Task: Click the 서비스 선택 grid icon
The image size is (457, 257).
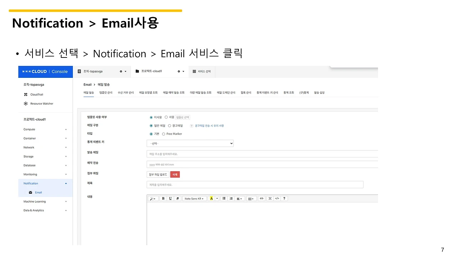Action: point(194,71)
